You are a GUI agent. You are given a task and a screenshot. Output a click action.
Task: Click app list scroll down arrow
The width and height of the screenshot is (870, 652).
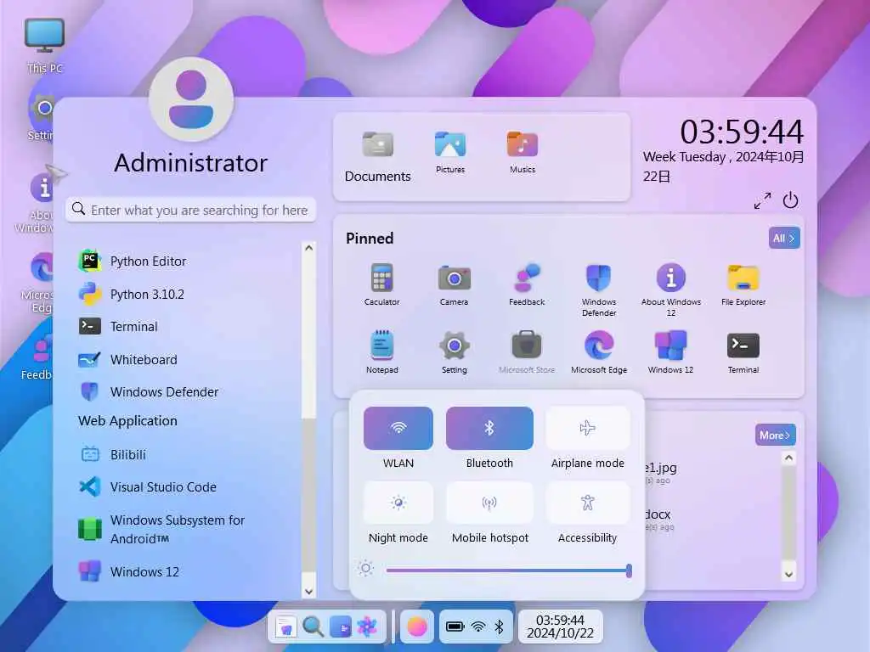(x=309, y=592)
